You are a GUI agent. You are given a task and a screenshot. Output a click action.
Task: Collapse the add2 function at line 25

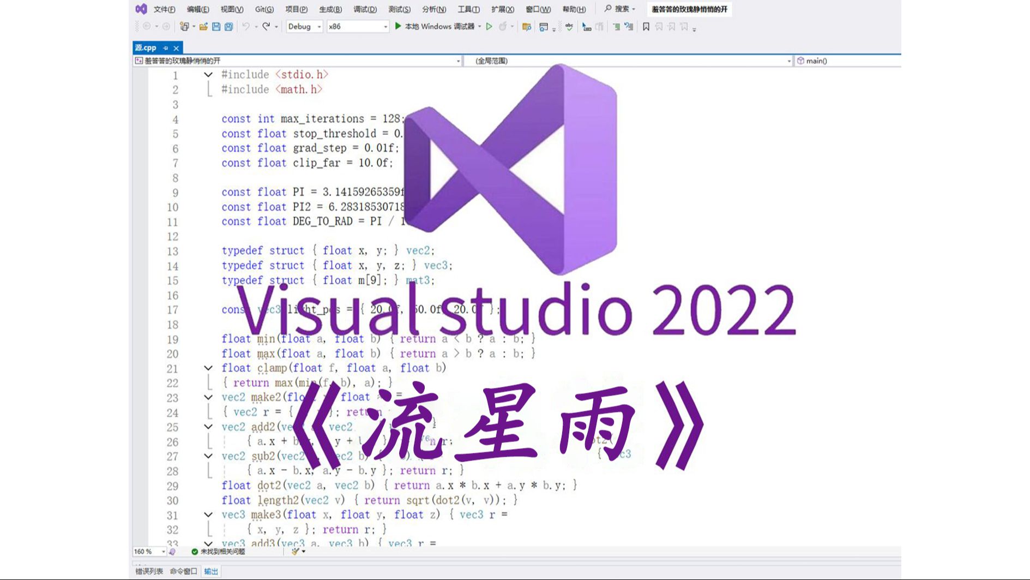point(208,427)
